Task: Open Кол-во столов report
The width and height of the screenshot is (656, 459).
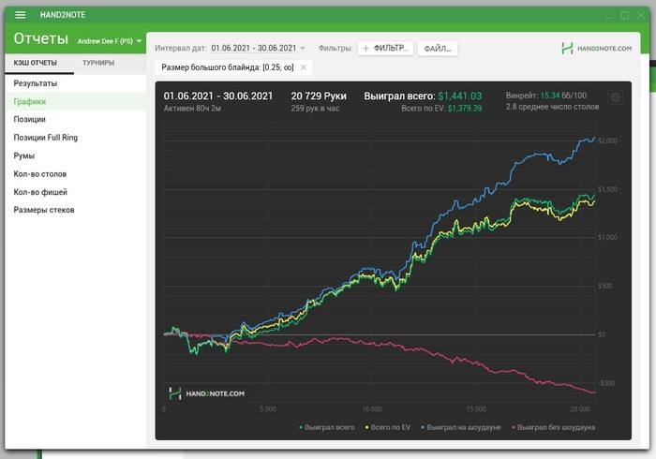Action: pyautogui.click(x=75, y=174)
